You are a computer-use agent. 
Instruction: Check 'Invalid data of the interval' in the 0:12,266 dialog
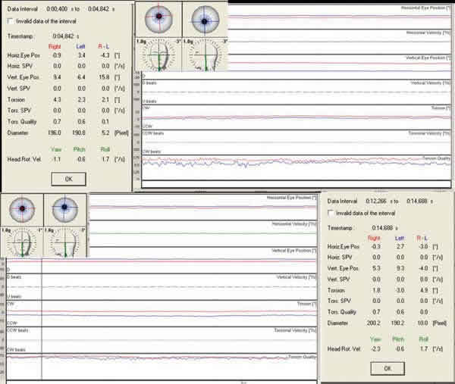tap(331, 214)
